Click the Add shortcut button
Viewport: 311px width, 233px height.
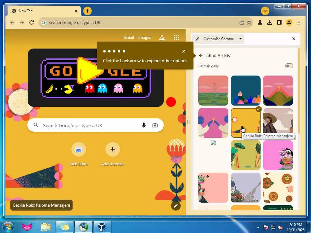point(112,154)
